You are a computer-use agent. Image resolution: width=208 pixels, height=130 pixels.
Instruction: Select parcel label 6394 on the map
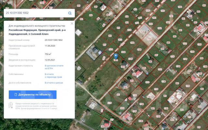click(x=130, y=119)
